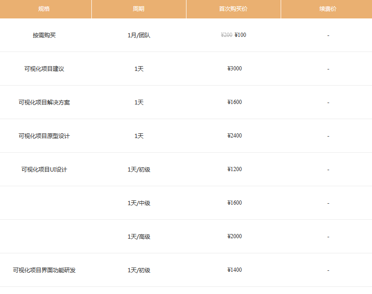Click the 1天/高级 period cell

[x=139, y=236]
